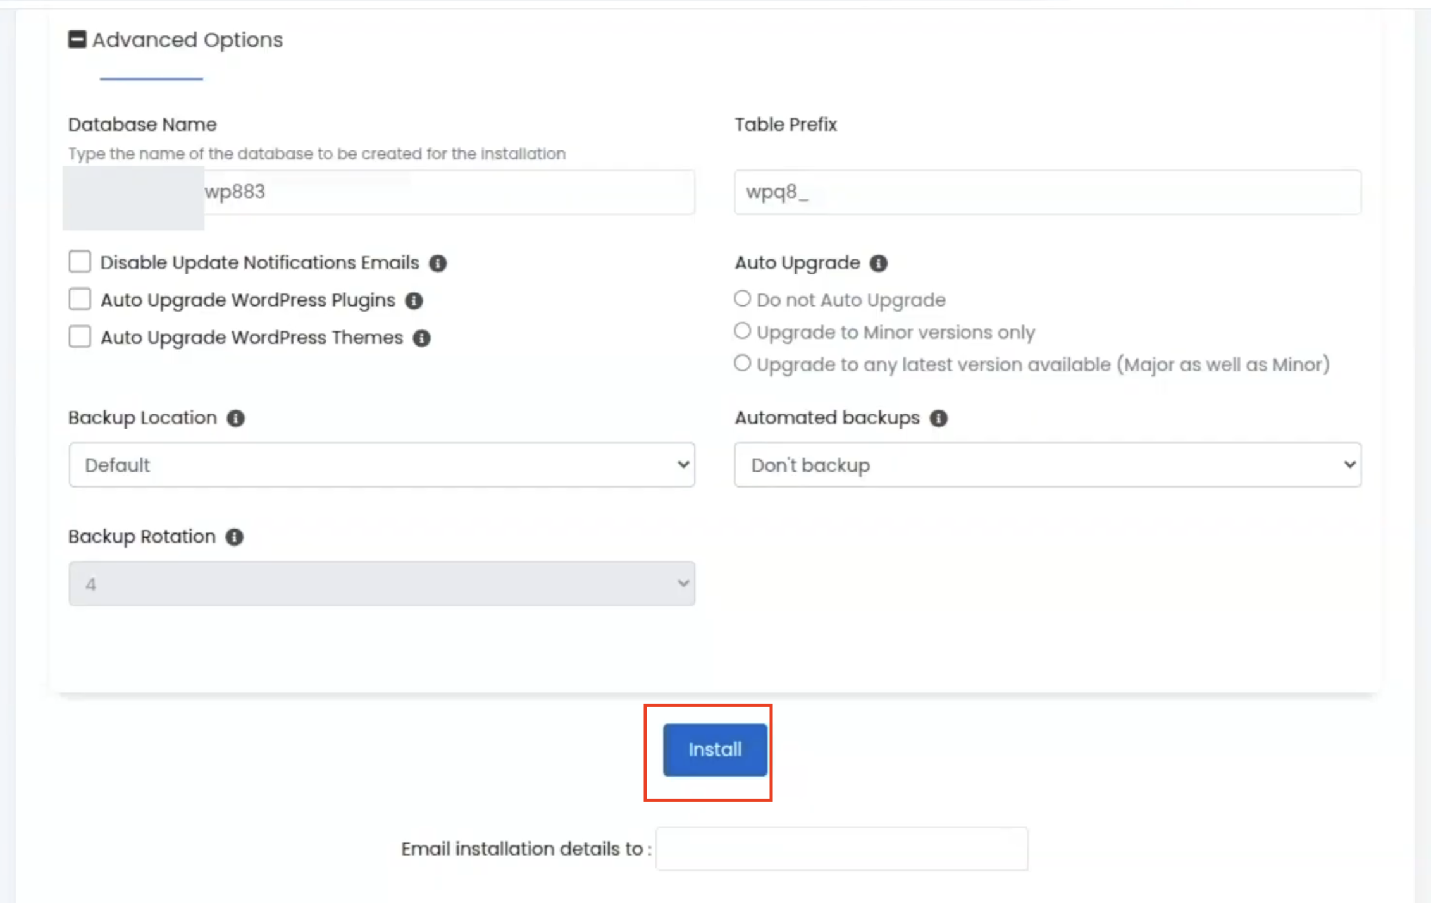Screen dimensions: 1431x903
Task: Click info icon next to Auto Upgrade heading
Action: pos(879,263)
